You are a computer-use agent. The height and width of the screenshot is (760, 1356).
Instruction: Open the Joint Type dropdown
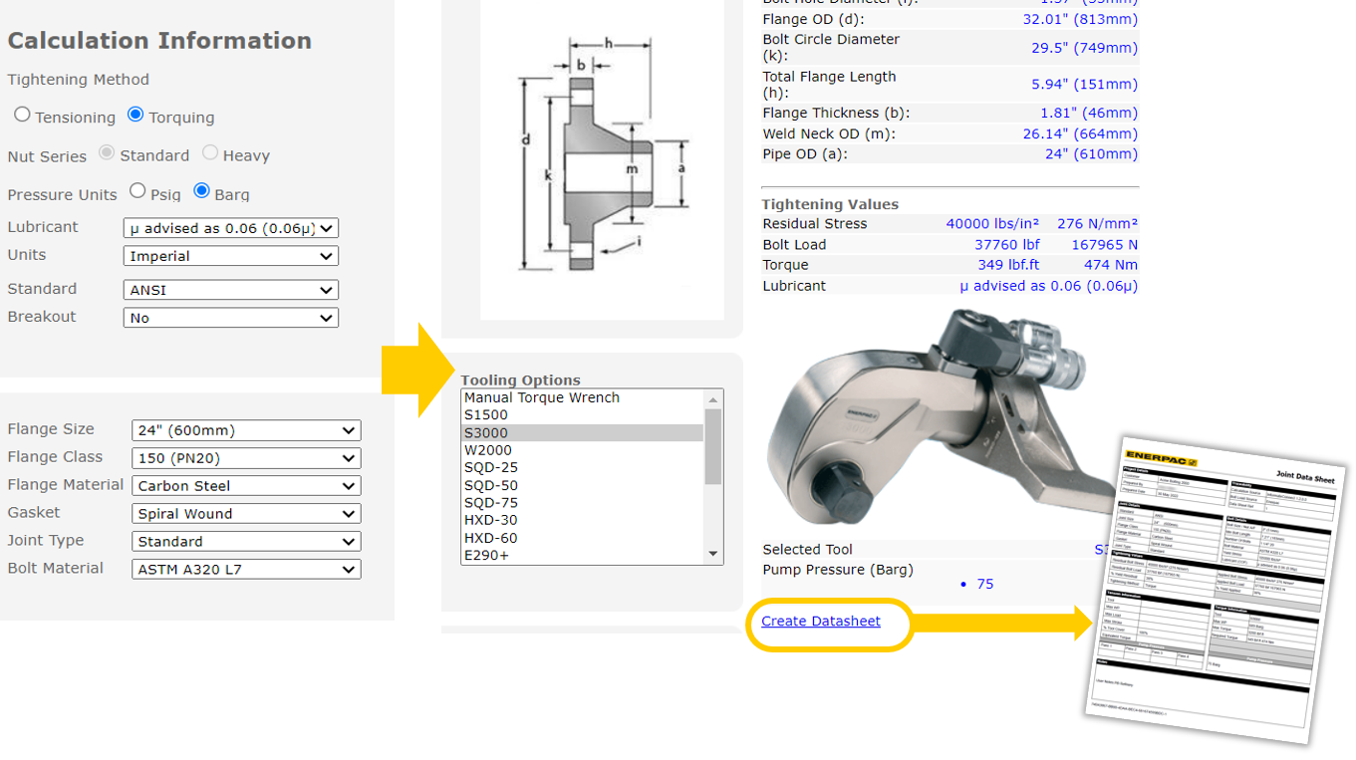[245, 540]
